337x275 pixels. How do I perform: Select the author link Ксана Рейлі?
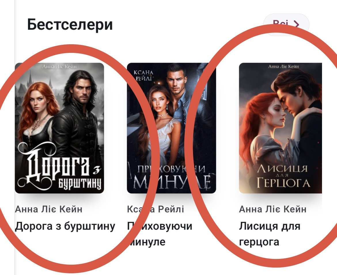coord(155,209)
